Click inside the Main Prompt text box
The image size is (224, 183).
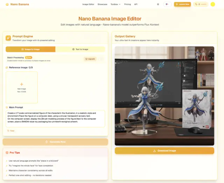coord(55,119)
